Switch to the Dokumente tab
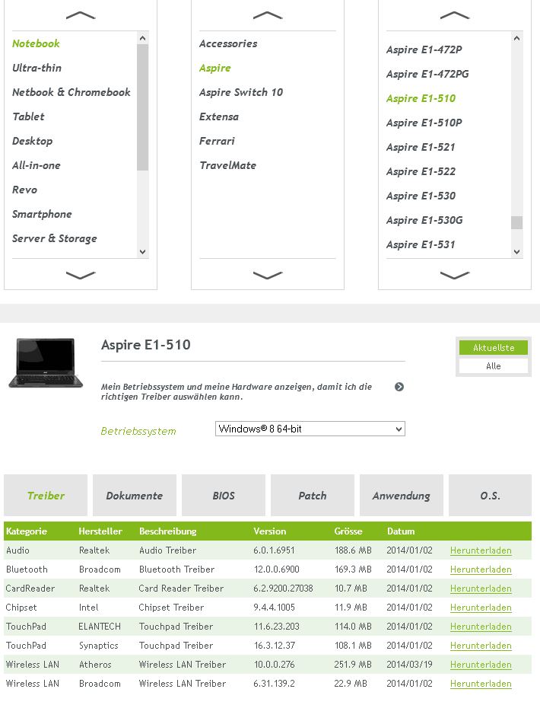Screen dimensions: 540x705 pos(135,495)
